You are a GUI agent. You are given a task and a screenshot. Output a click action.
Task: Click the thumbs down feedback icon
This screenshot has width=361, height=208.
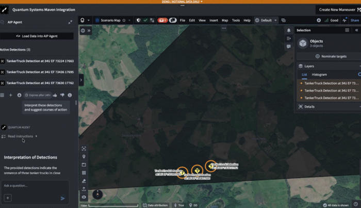point(62,95)
